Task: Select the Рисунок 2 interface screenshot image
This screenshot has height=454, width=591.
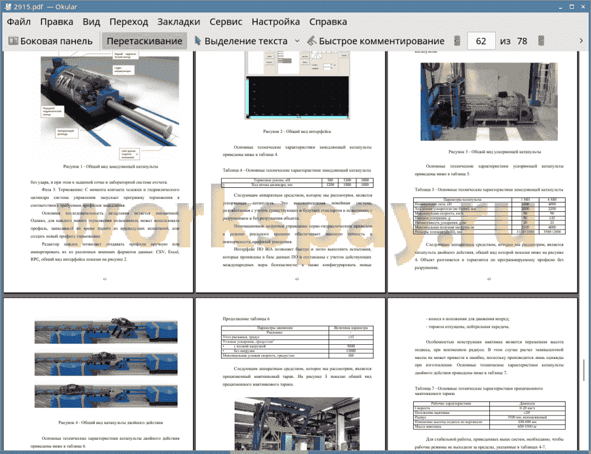Action: coord(297,86)
